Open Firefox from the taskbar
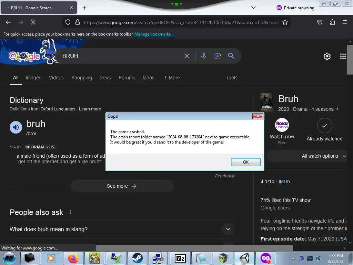This screenshot has height=265, width=353. click(73, 258)
